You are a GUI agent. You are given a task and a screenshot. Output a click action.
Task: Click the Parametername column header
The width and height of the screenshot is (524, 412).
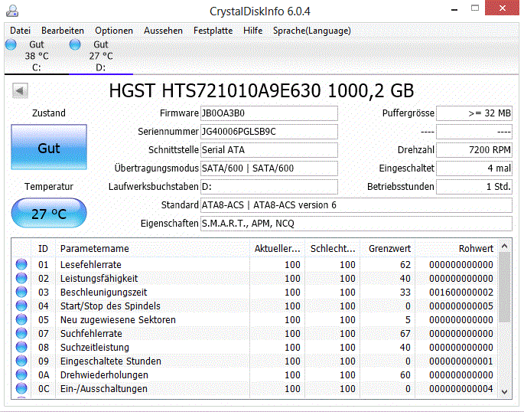[152, 248]
